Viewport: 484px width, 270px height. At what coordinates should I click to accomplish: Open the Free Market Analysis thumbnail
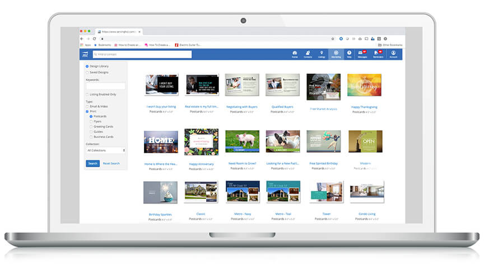click(323, 87)
